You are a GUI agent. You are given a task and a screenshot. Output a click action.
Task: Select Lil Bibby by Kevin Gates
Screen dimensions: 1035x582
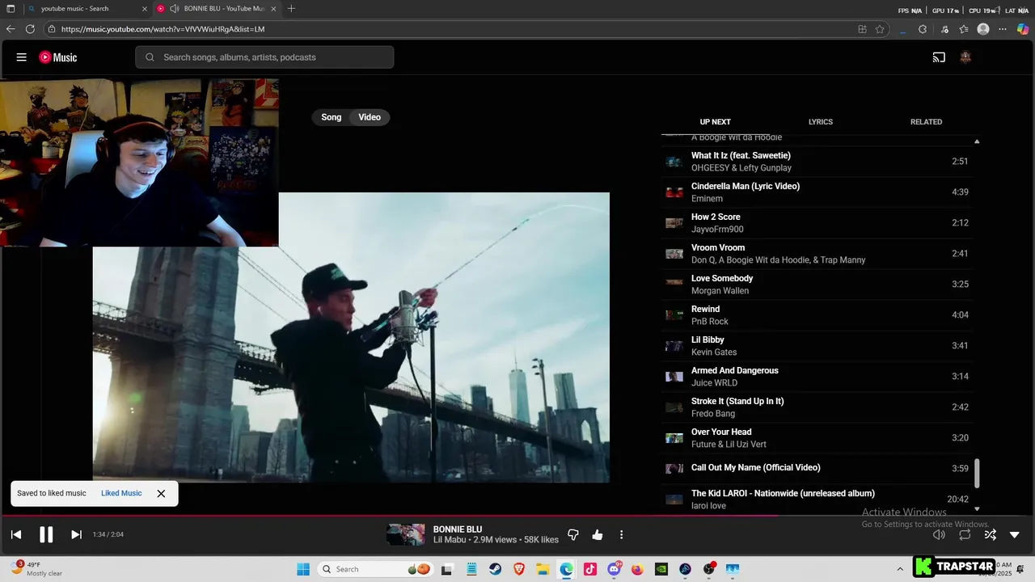tap(817, 346)
